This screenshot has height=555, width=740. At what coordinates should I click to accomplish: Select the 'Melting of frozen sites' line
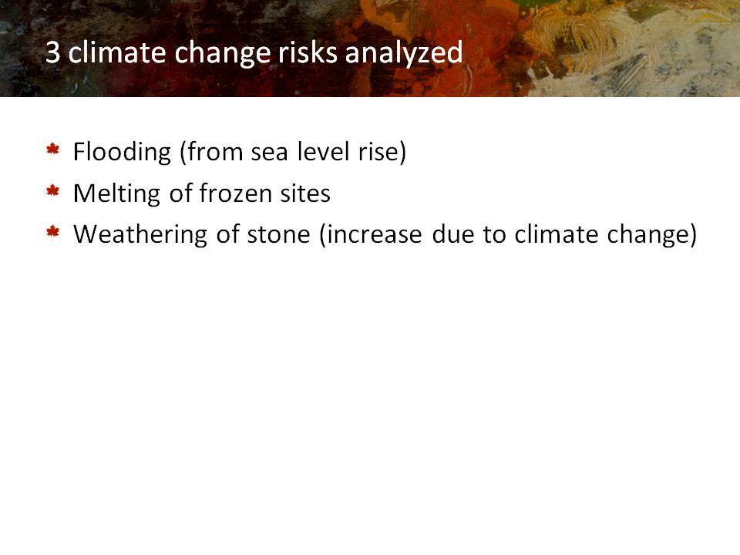(x=202, y=193)
